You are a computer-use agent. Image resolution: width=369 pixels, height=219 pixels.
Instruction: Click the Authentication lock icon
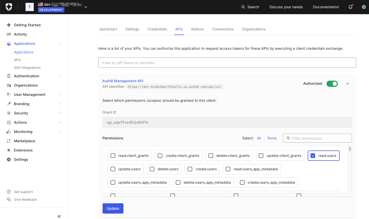9,76
